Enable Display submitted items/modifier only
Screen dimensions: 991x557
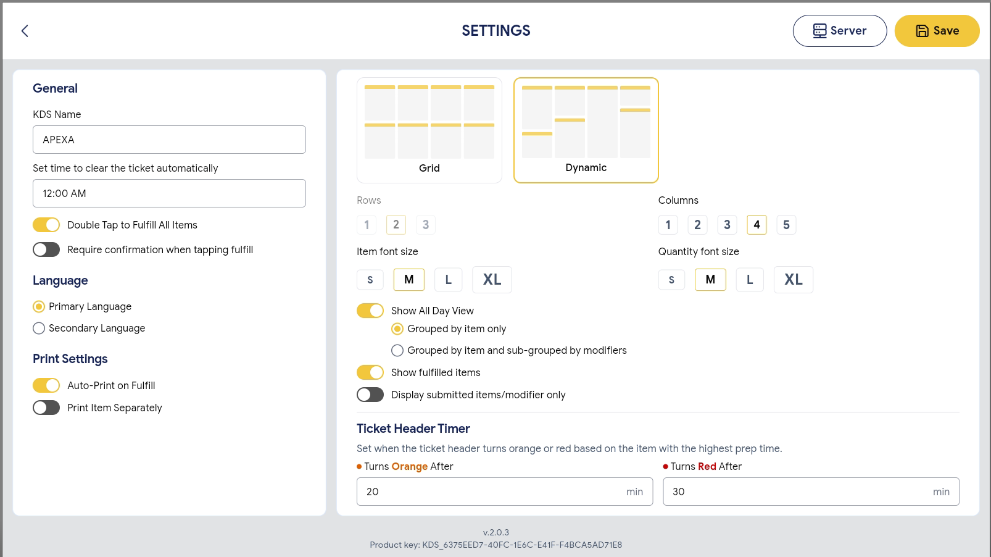coord(370,395)
